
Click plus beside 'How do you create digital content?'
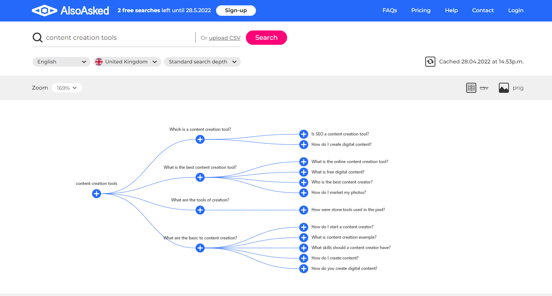(304, 269)
